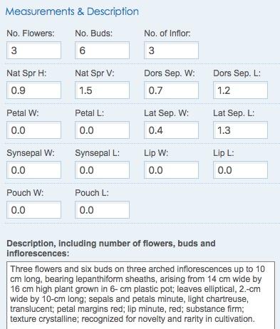This screenshot has height=329, width=280.
Task: Select the Pouch W field
Action: tap(33, 210)
